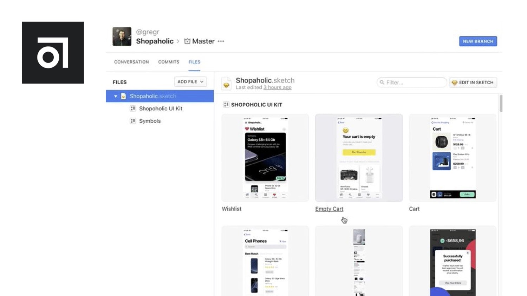Viewport: 527px width, 296px height.
Task: Click the breadcrumb chevron after Shopaholic
Action: click(178, 41)
